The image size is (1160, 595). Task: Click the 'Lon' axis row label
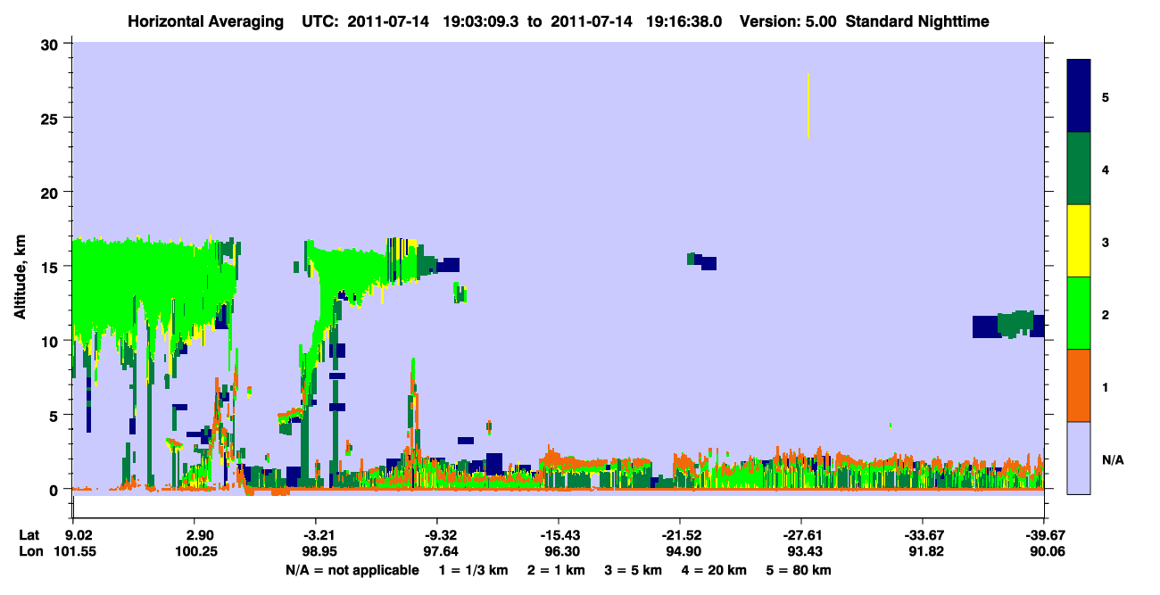[29, 551]
